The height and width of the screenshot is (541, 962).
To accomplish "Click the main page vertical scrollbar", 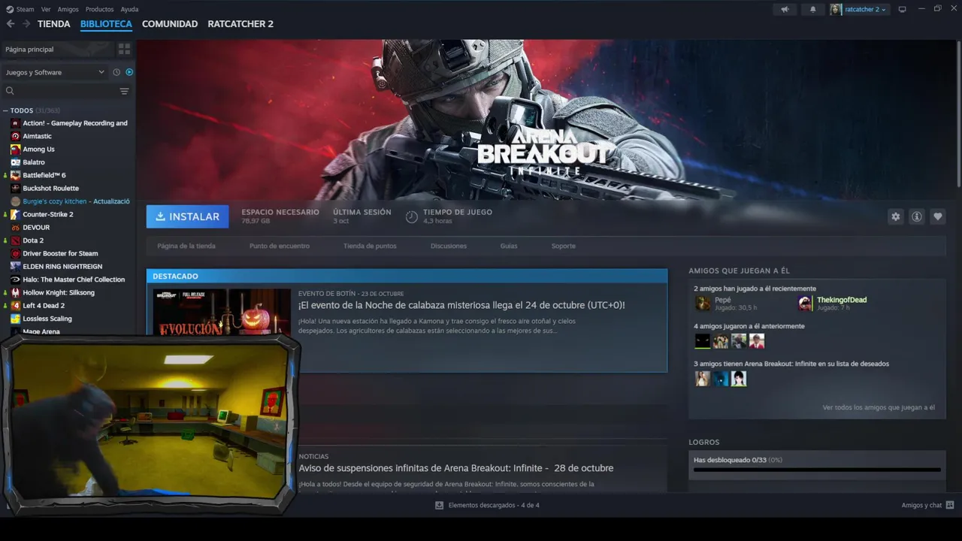I will click(958, 113).
